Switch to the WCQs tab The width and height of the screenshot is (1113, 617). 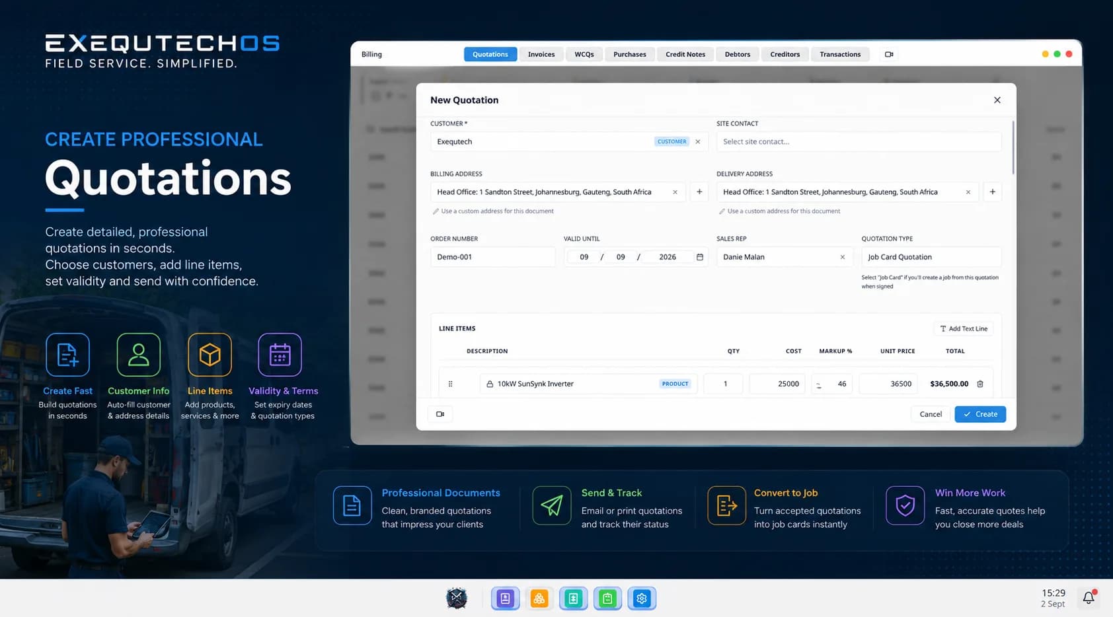[584, 54]
